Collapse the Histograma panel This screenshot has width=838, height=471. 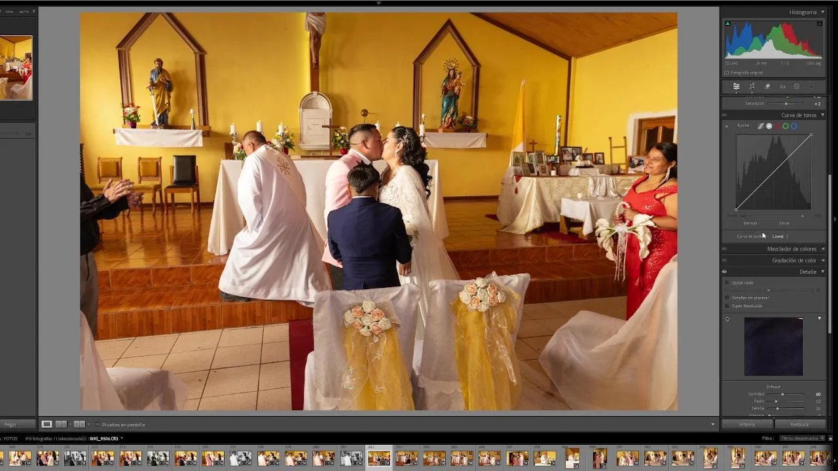pyautogui.click(x=823, y=12)
